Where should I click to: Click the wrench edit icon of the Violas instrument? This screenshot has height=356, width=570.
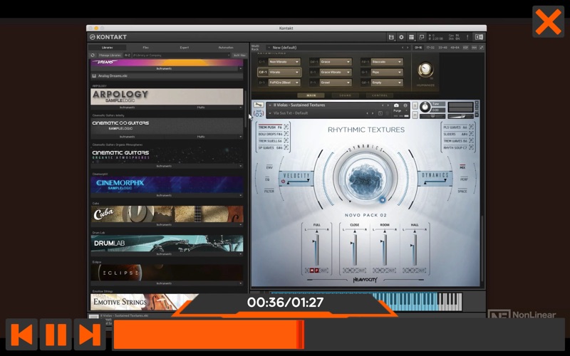click(x=259, y=105)
